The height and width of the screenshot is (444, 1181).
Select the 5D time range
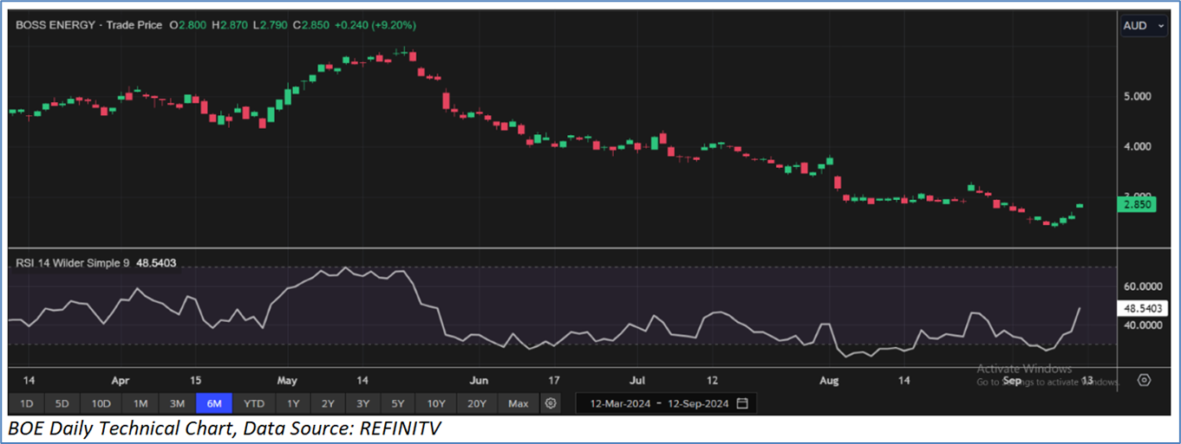(62, 403)
